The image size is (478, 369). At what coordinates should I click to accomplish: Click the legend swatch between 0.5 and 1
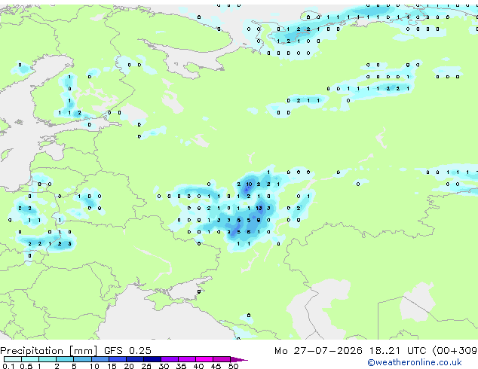tap(30, 359)
